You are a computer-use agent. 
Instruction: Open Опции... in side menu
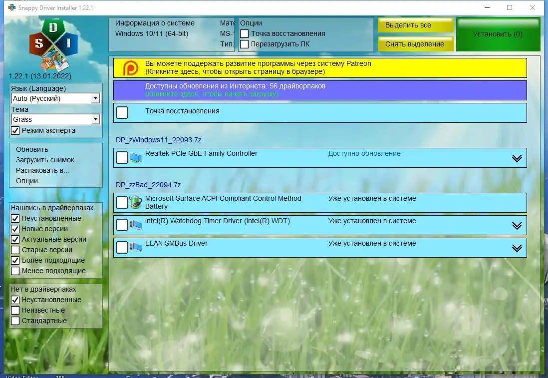[30, 181]
